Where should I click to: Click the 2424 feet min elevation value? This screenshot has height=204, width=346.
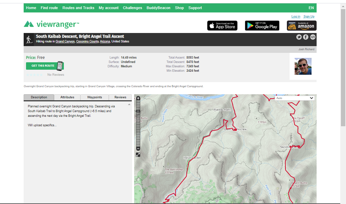193,71
